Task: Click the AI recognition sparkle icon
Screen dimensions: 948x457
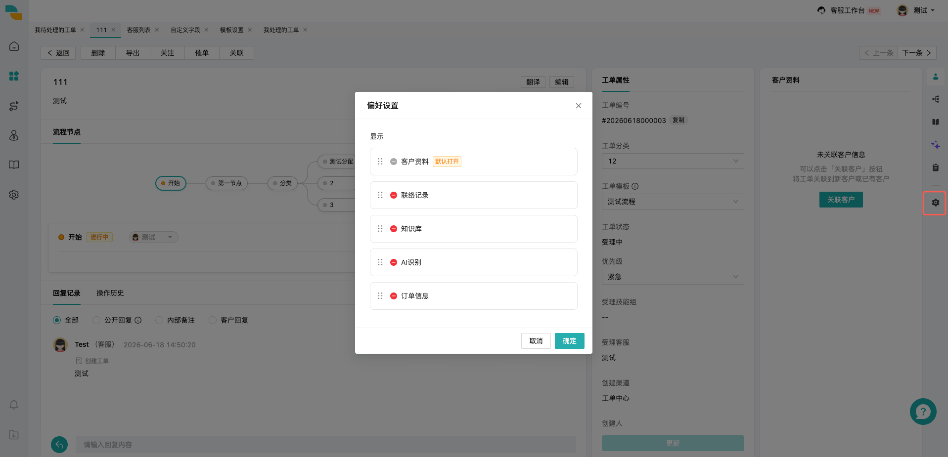Action: [935, 145]
